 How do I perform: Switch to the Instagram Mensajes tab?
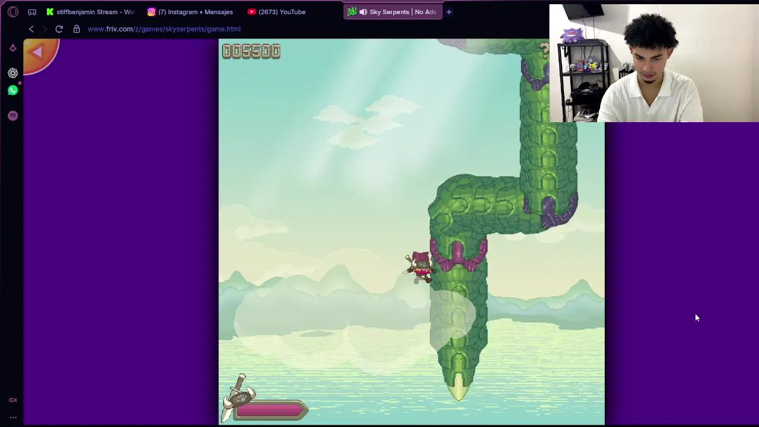tap(191, 12)
